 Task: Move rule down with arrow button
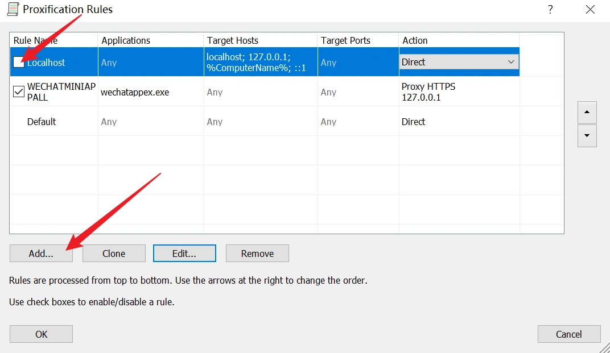(x=587, y=136)
